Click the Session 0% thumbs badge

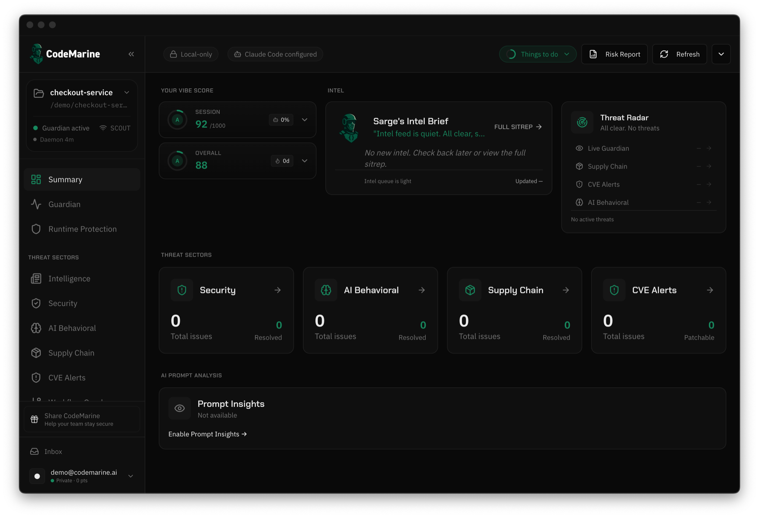(x=281, y=120)
